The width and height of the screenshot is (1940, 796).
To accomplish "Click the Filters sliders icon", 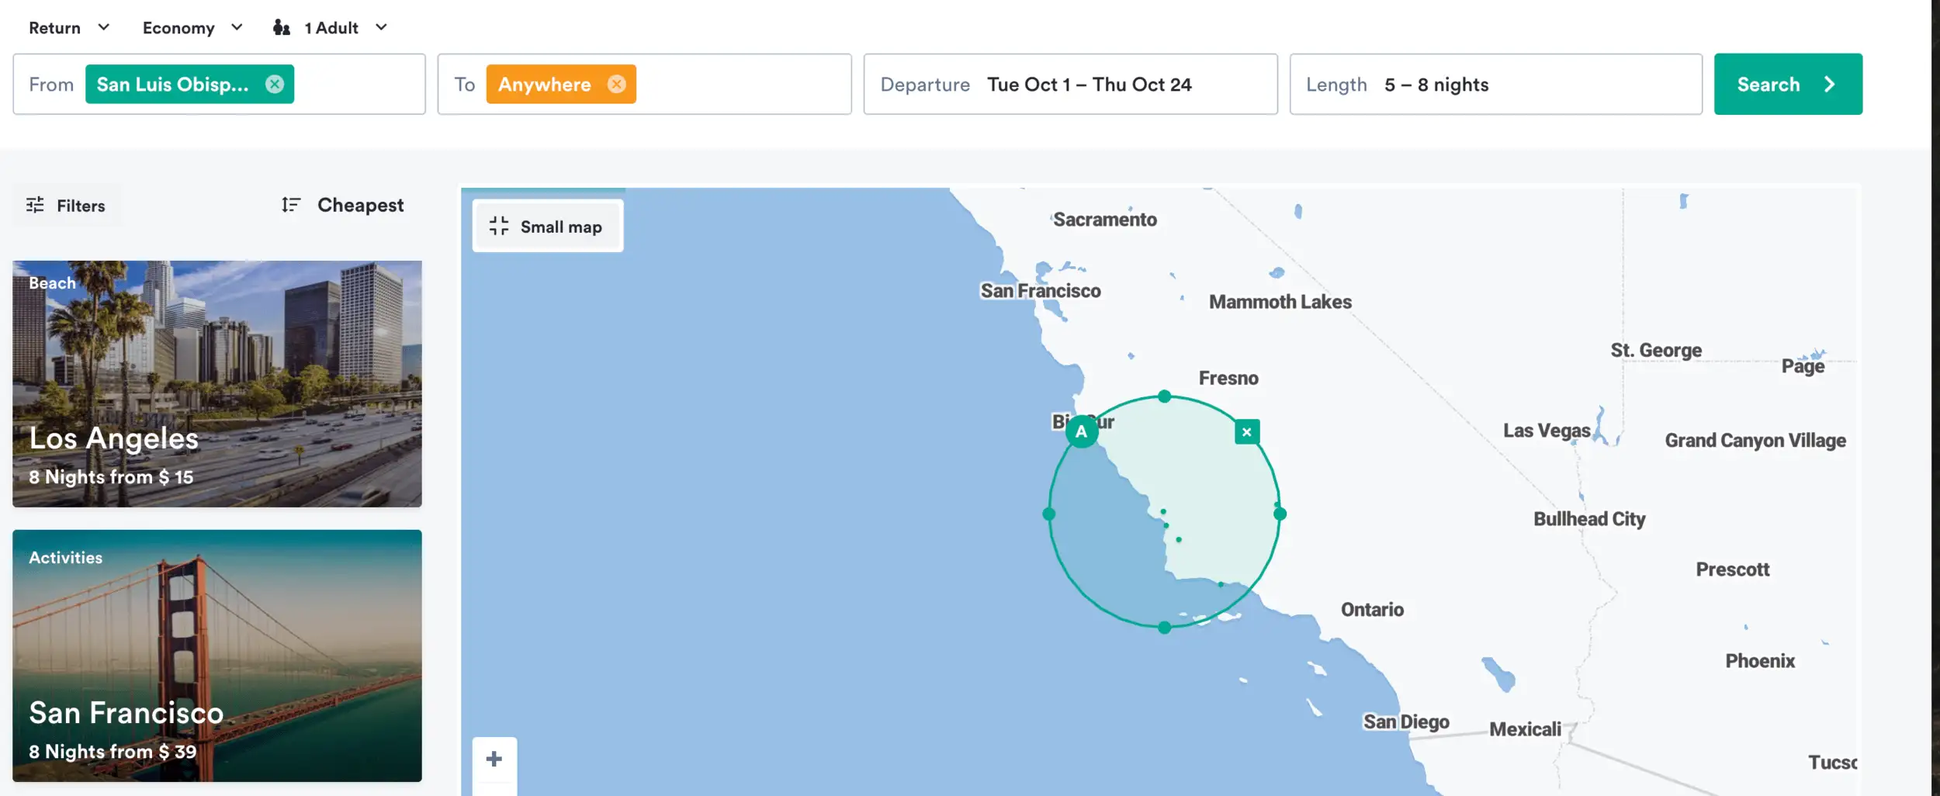I will point(35,205).
